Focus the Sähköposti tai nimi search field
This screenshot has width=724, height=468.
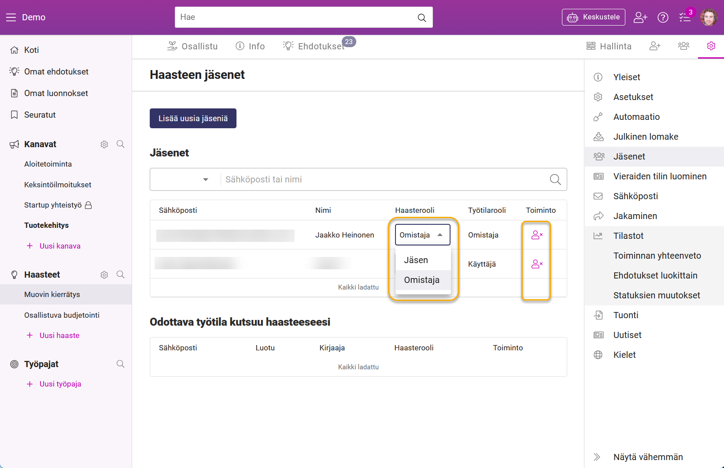point(383,179)
